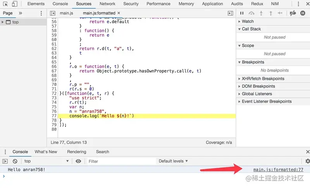Screen dimensions: 310x188
Task: Set breakpoint on line number 77
Action: [54, 116]
